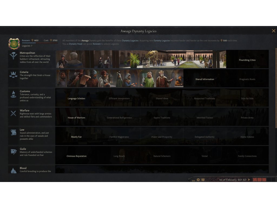Click the 'Legacies: 7' counter
This screenshot has height=208, width=277.
[x=27, y=46]
